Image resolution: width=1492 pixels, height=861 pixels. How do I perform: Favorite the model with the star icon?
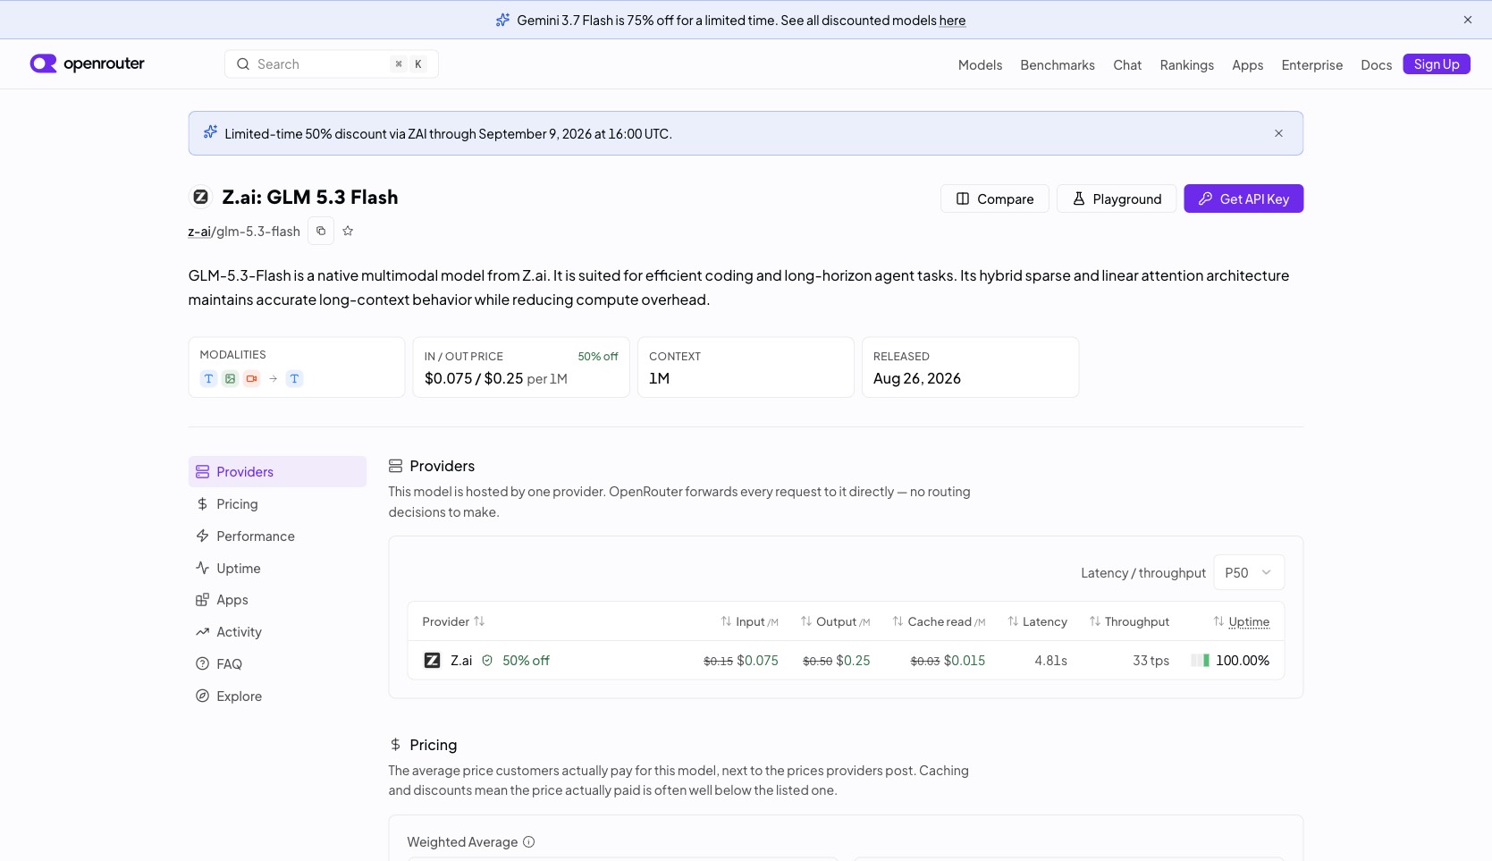[348, 231]
